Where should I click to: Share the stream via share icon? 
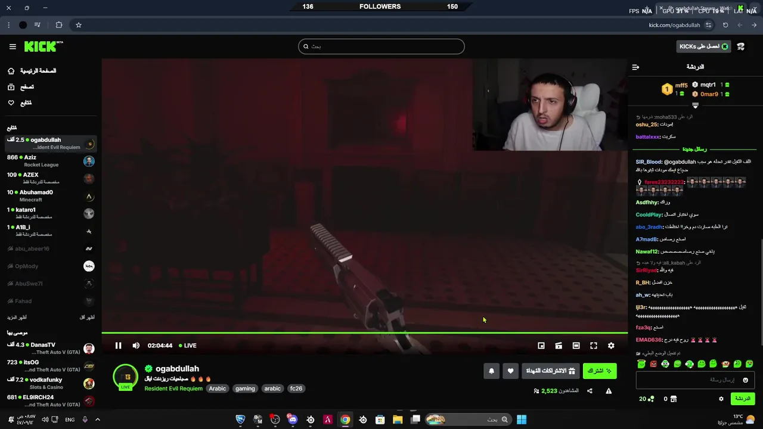tap(590, 391)
